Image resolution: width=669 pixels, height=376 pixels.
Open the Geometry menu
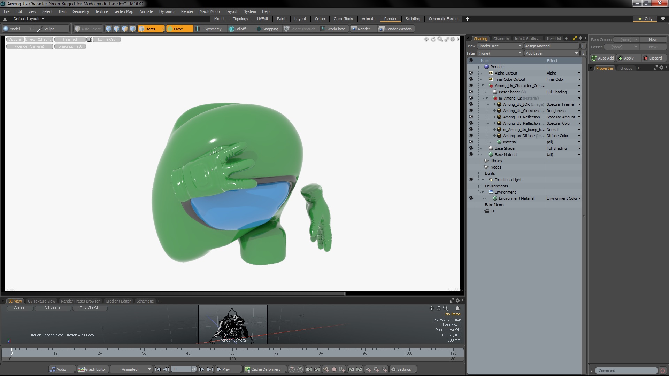coord(80,11)
